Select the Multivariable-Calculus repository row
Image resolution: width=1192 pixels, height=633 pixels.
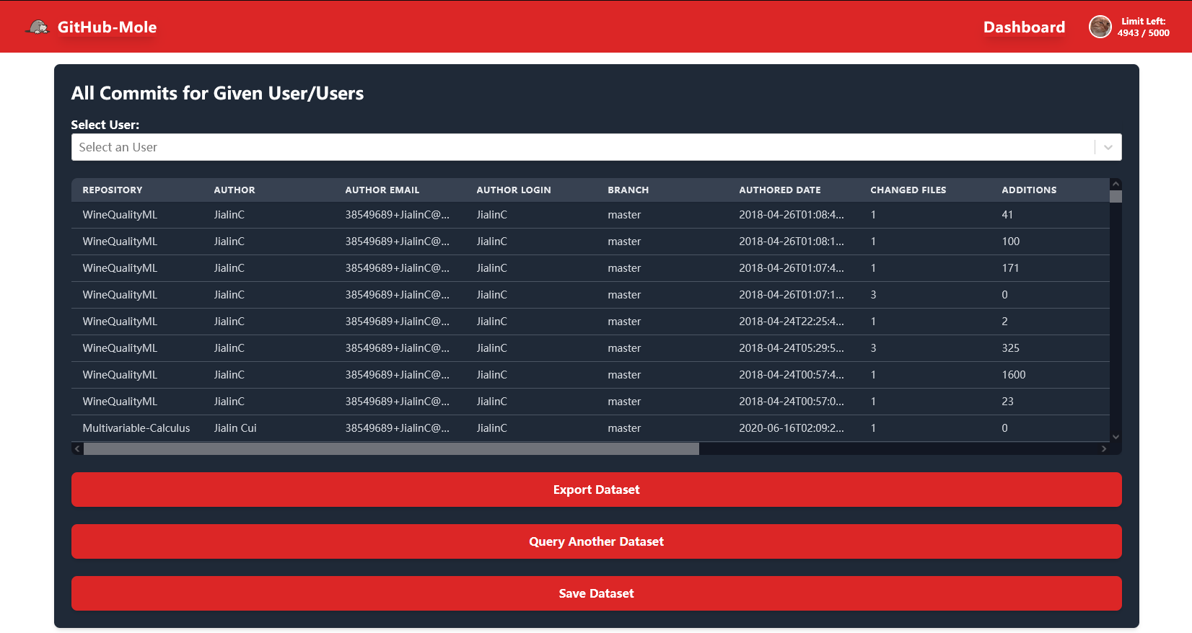tap(136, 428)
